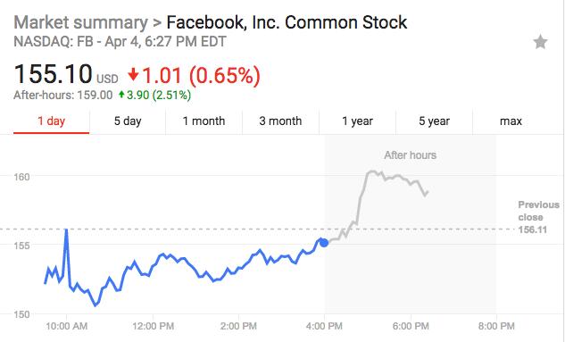
Task: Switch to the 5 day tab
Action: 128,121
